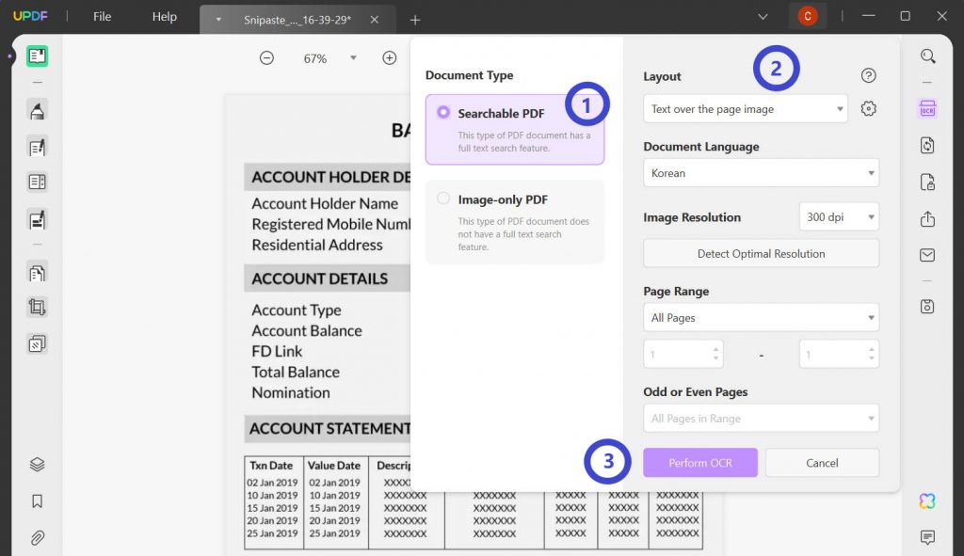
Task: Click Detect Optimal Resolution
Action: click(761, 253)
